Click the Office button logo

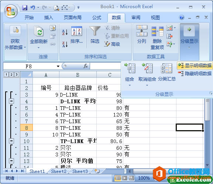[x=11, y=11]
